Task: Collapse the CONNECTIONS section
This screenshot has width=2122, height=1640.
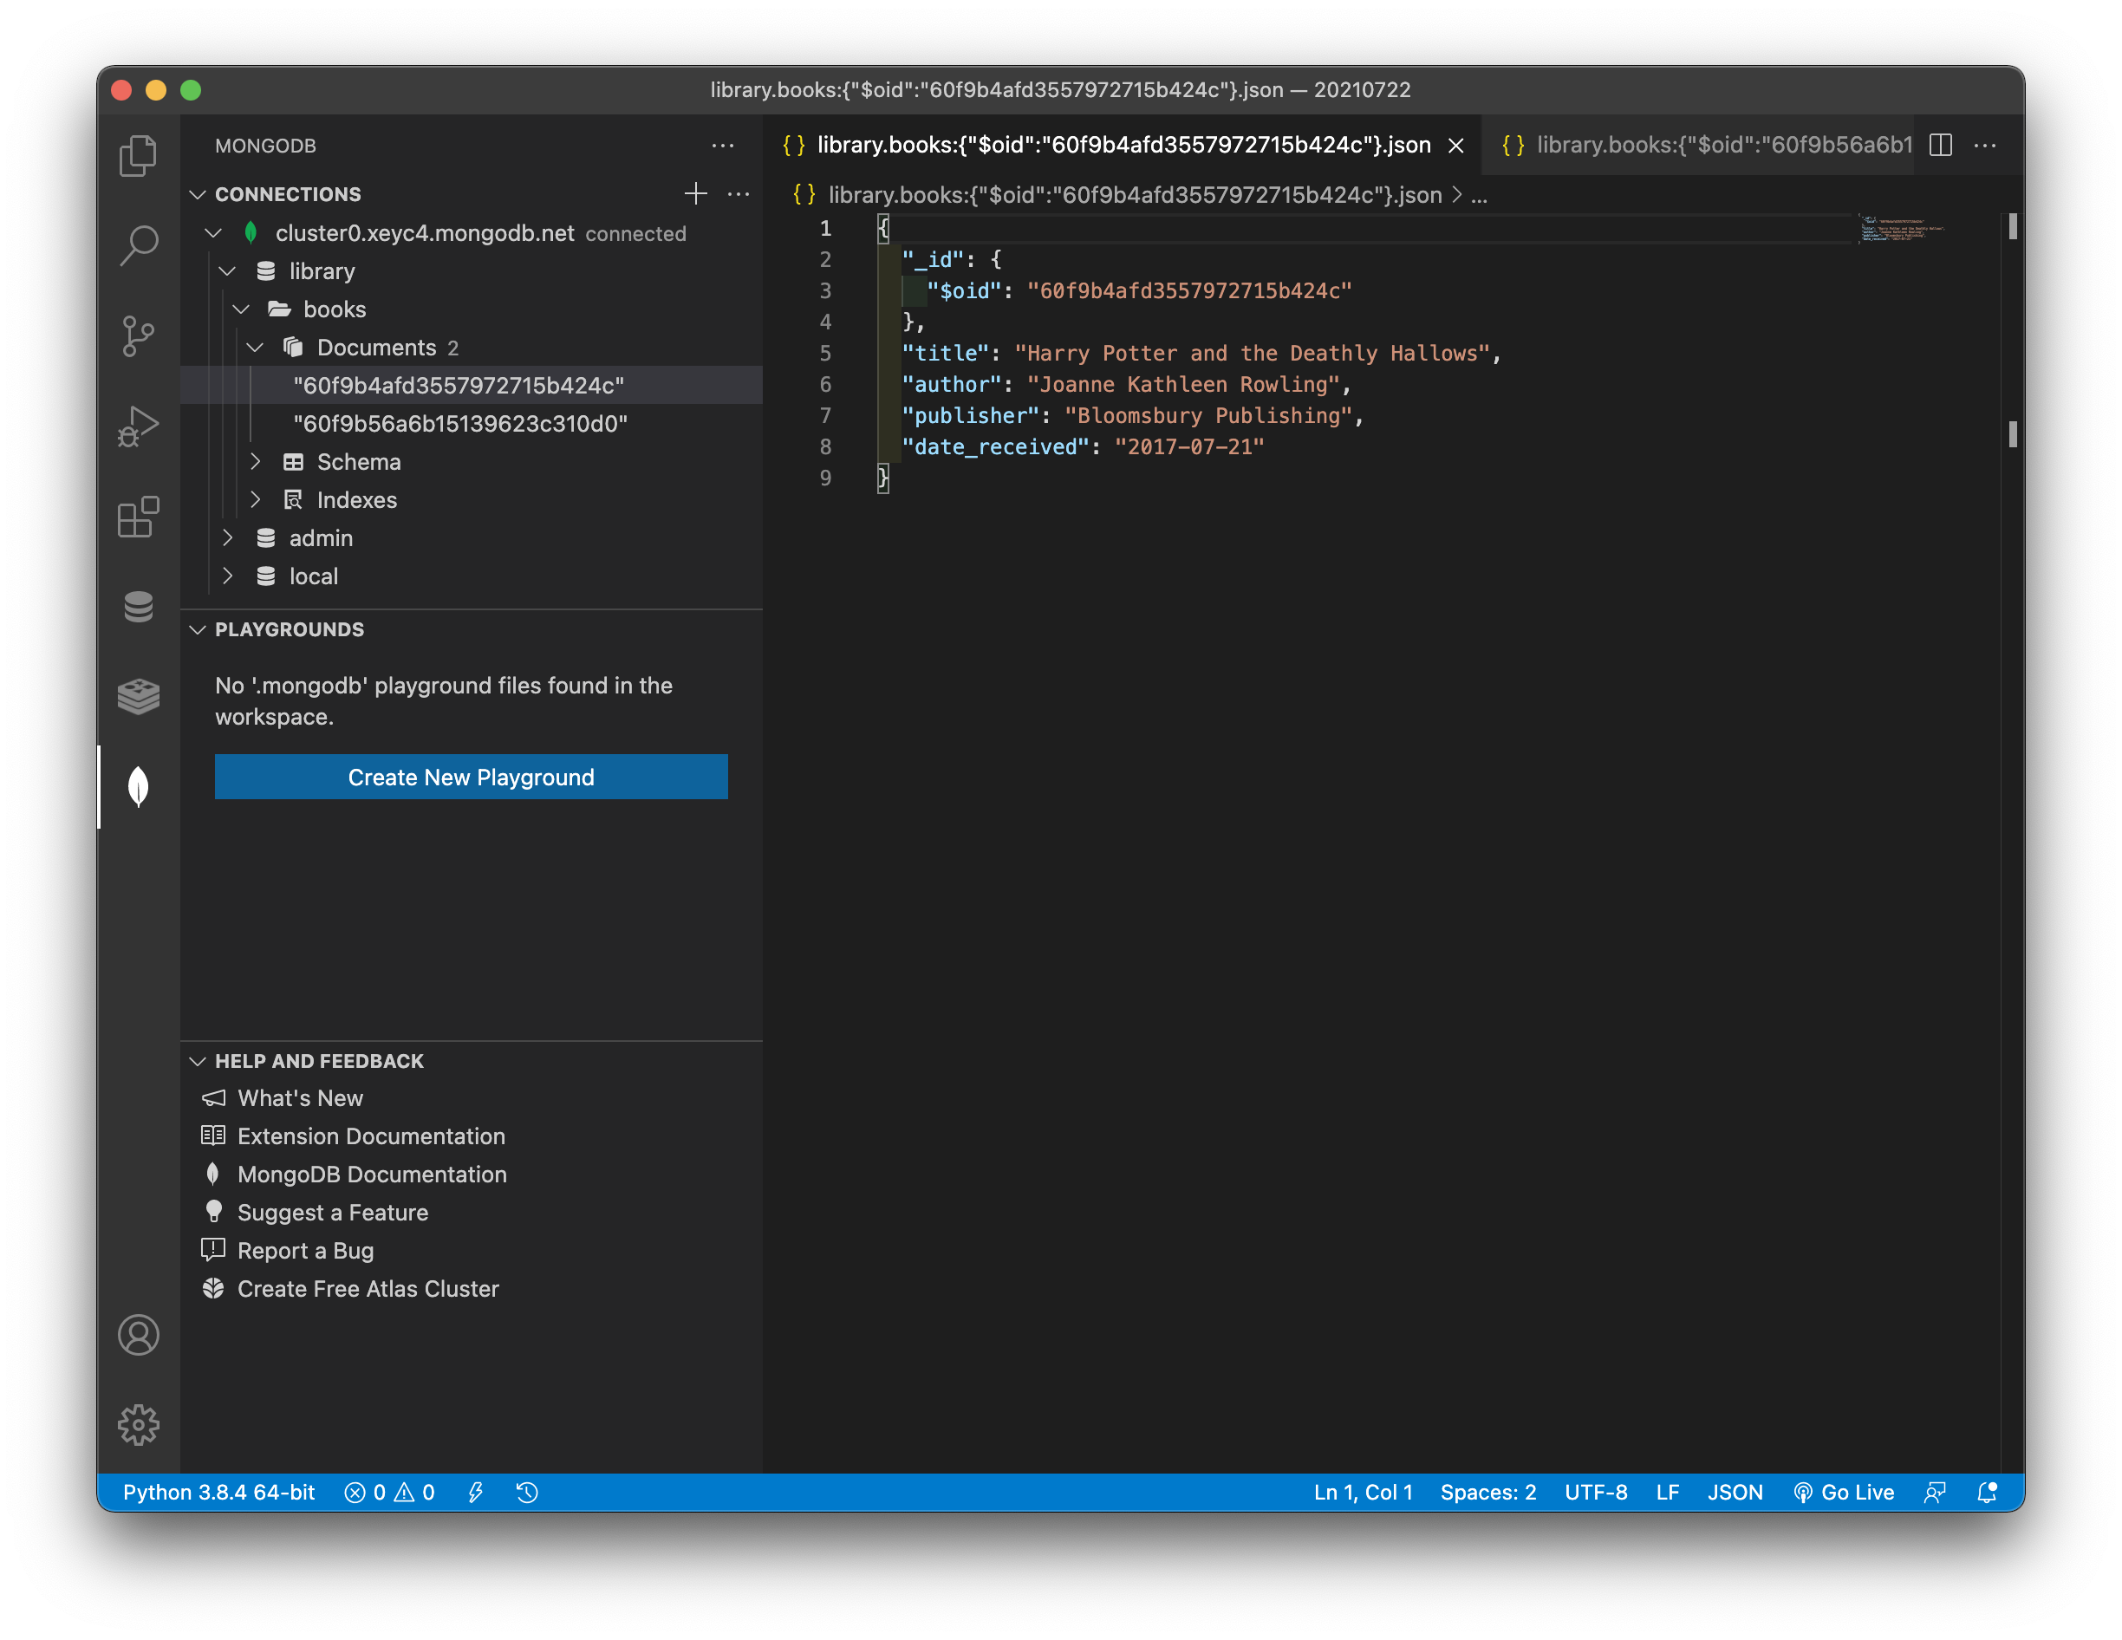Action: coord(199,194)
